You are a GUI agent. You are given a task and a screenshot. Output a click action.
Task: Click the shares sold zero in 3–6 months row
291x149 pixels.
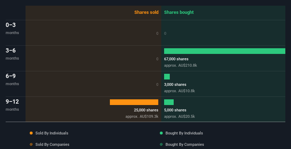(157, 59)
